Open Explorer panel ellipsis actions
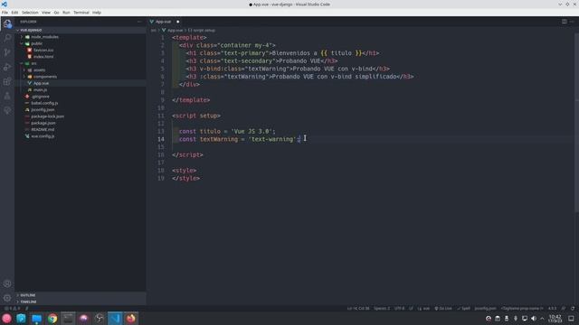Screen dimensions: 579x325 [x=139, y=22]
